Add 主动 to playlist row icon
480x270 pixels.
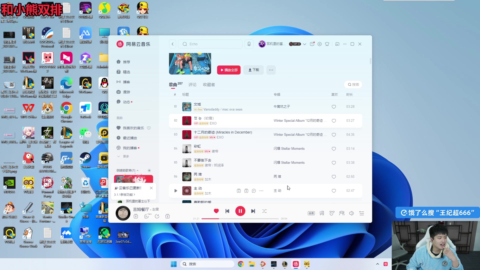(x=246, y=191)
